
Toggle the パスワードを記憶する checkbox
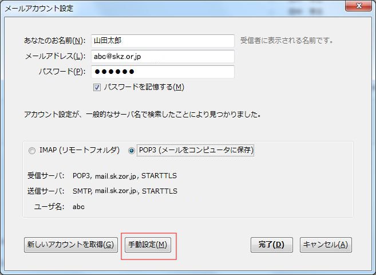pos(97,87)
